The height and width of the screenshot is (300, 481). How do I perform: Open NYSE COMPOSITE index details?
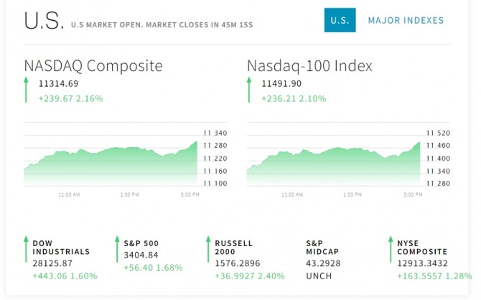(x=422, y=248)
